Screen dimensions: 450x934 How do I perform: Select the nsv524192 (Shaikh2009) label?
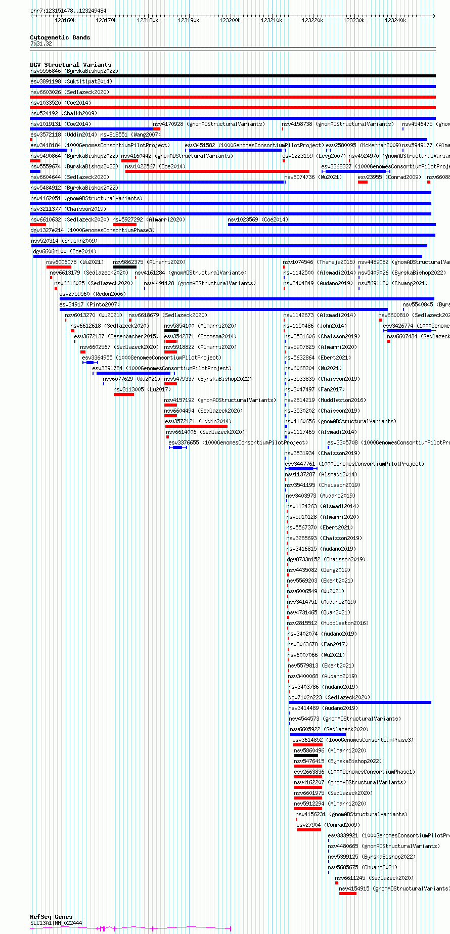pyautogui.click(x=64, y=113)
